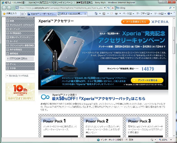
Task: Click yellow アンケートに答える button
Action: tap(147, 80)
